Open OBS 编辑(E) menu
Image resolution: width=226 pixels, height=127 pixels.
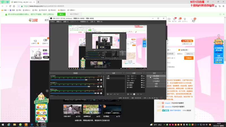pos(59,22)
